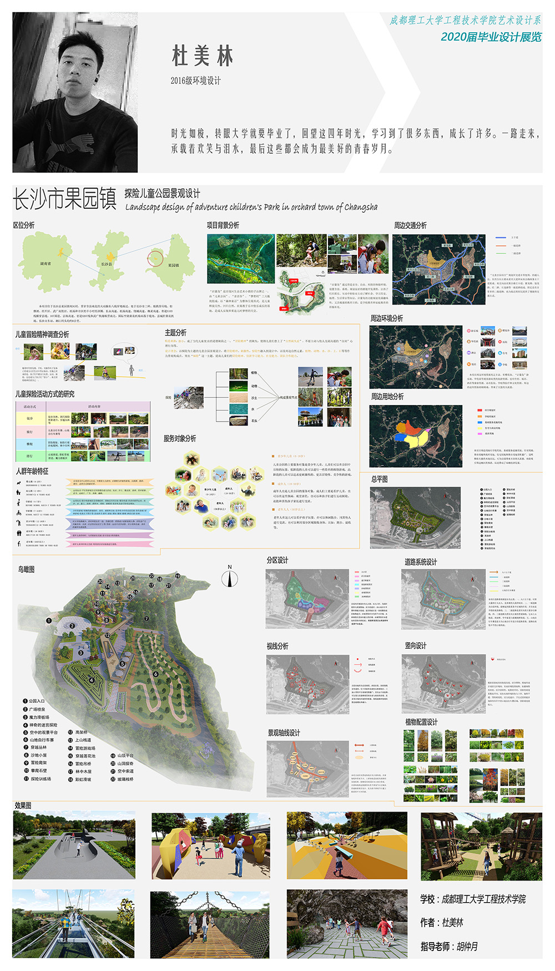Click marker 6 on the bike track area
The width and height of the screenshot is (555, 971).
coord(155,674)
